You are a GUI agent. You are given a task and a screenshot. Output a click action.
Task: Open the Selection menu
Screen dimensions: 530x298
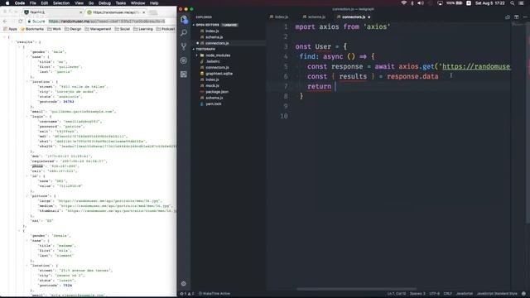(61, 3)
